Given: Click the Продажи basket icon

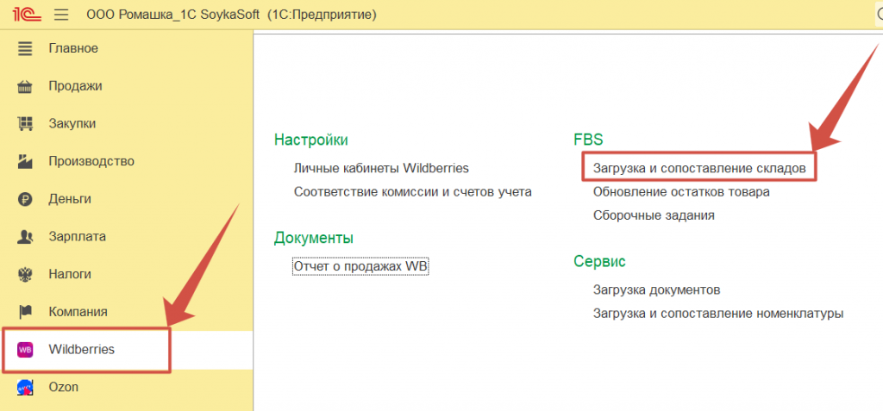Looking at the screenshot, I should (25, 86).
